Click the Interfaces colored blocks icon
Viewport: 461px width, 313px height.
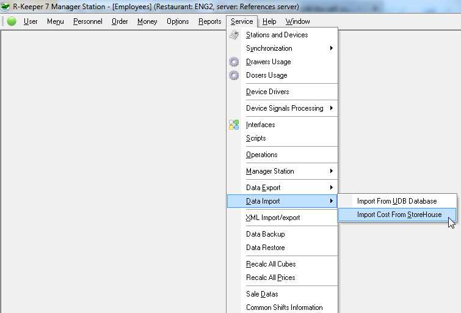click(x=234, y=125)
